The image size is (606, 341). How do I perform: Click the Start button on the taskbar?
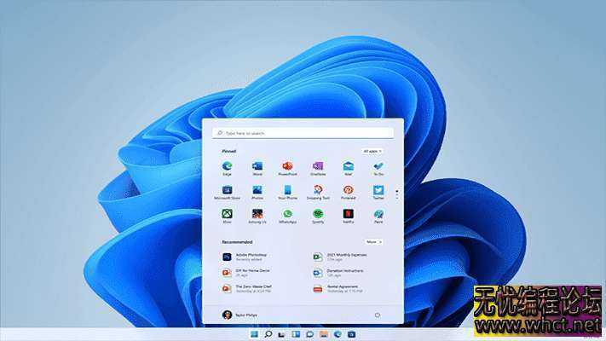click(x=253, y=334)
